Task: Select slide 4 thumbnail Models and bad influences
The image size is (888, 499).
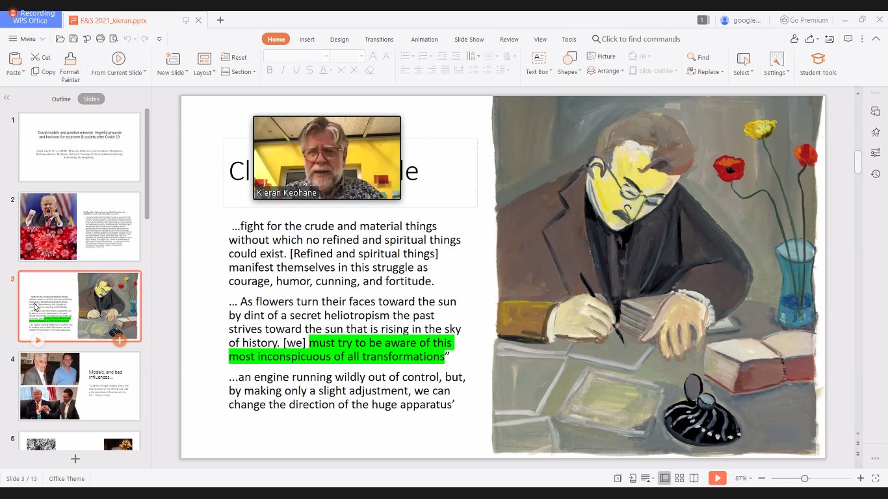Action: tap(80, 386)
